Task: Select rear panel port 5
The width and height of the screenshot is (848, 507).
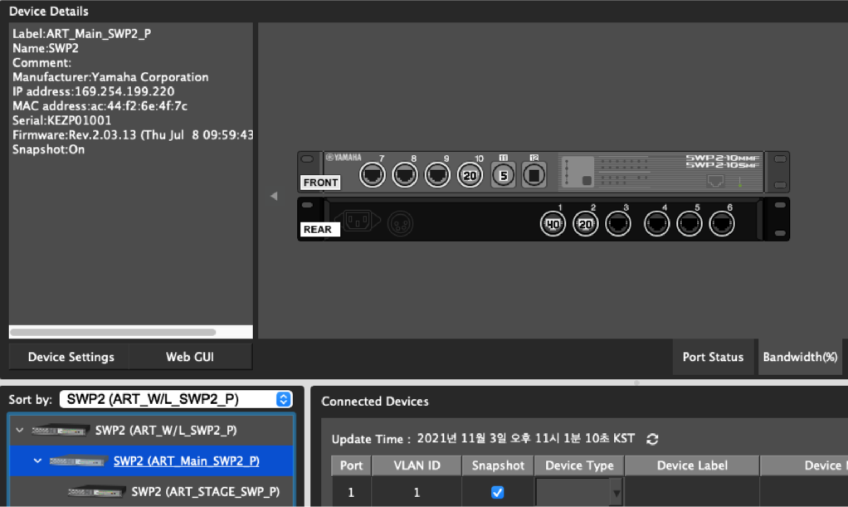Action: (689, 223)
